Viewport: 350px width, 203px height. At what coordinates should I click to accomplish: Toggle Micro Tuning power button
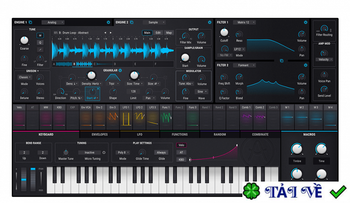click(x=104, y=153)
